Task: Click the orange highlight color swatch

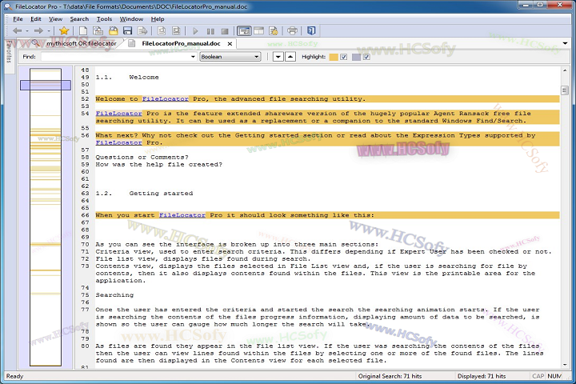Action: 334,57
